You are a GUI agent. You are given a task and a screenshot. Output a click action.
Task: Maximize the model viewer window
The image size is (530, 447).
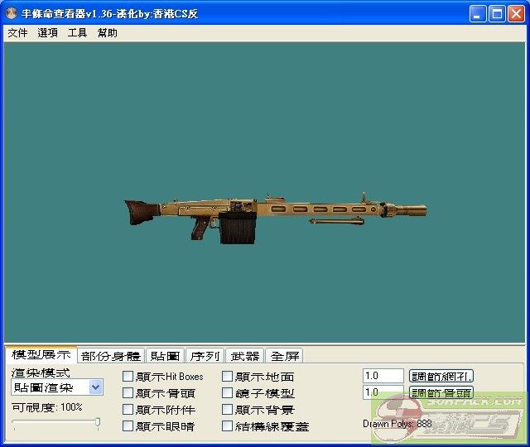497,14
